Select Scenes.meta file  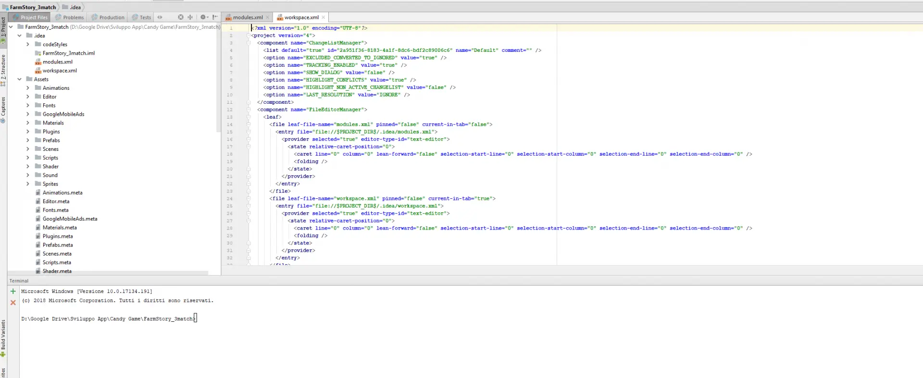tap(57, 254)
